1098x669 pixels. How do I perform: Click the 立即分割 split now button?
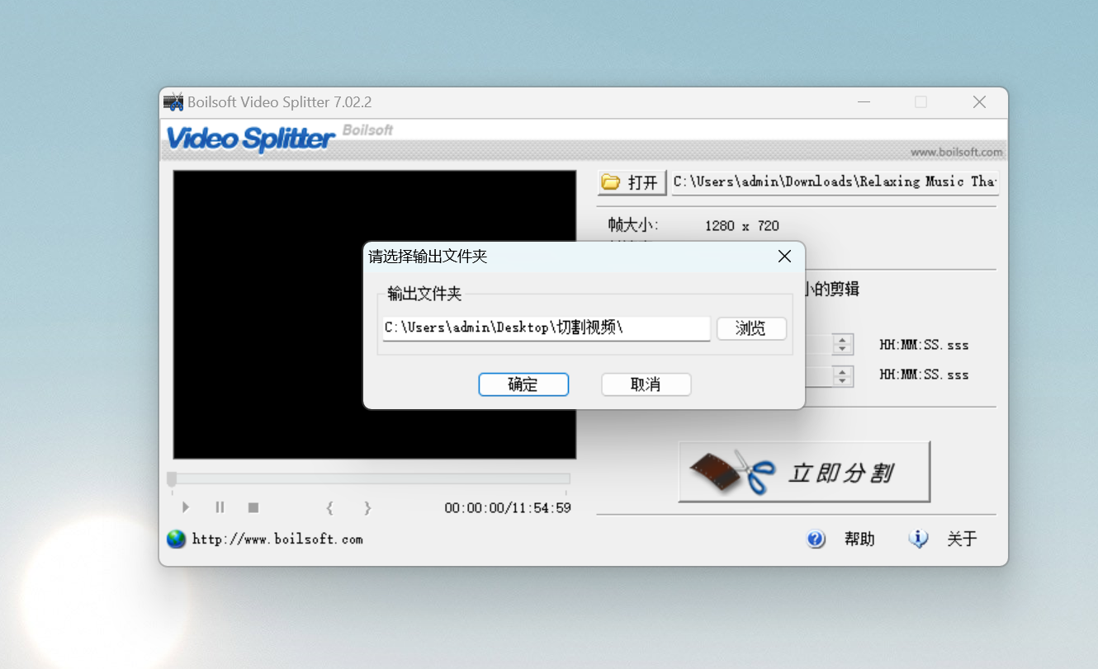coord(804,472)
